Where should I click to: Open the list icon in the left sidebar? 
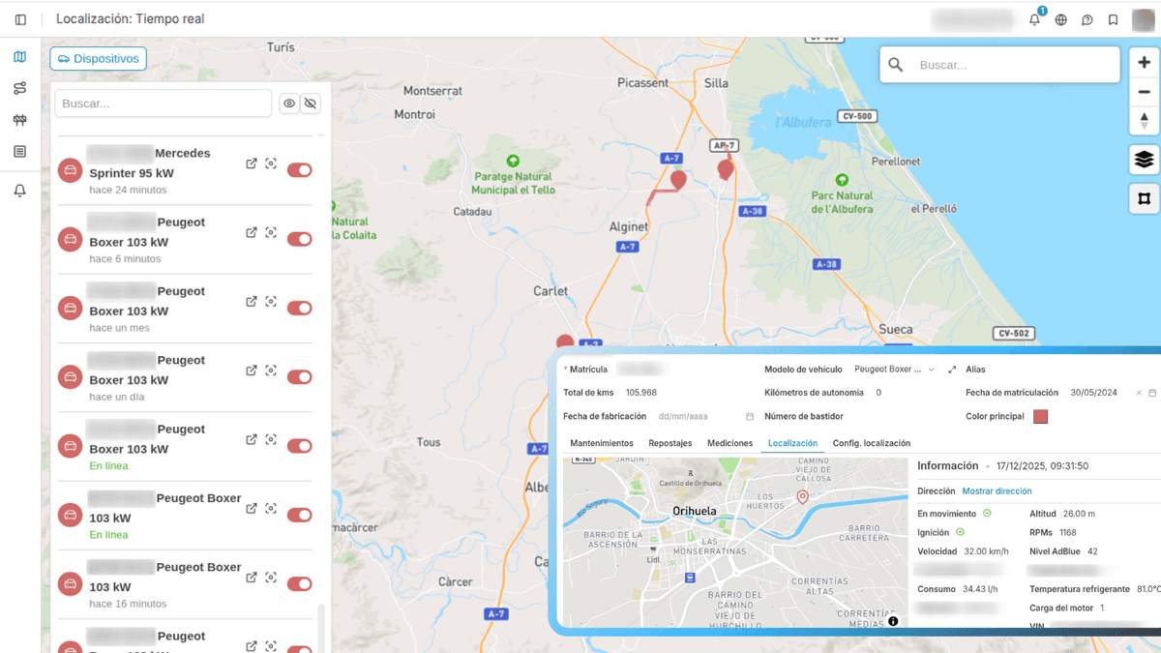point(19,152)
